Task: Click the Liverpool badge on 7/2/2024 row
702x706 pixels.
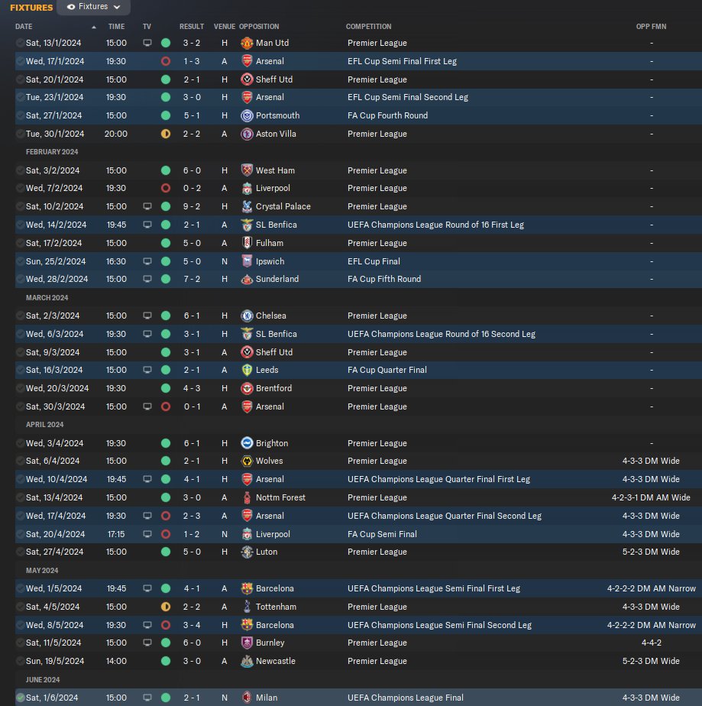Action: (x=247, y=188)
